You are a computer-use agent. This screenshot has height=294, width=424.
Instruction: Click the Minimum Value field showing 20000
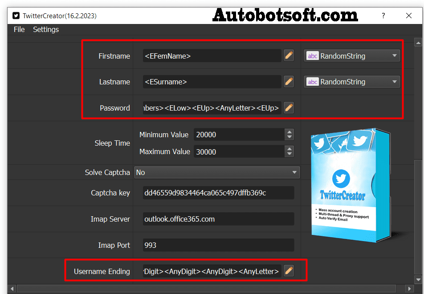pyautogui.click(x=239, y=135)
